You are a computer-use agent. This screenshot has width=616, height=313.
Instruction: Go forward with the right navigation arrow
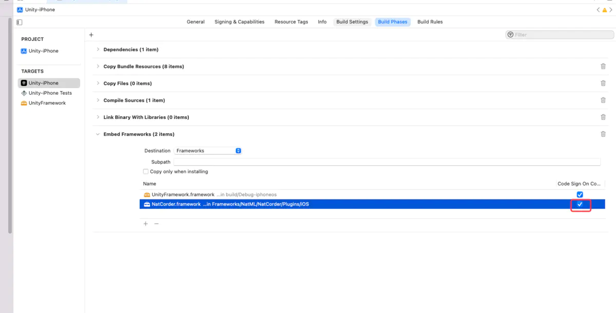pos(611,10)
